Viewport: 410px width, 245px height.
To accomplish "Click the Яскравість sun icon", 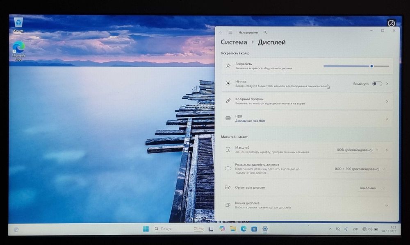I will coord(228,66).
